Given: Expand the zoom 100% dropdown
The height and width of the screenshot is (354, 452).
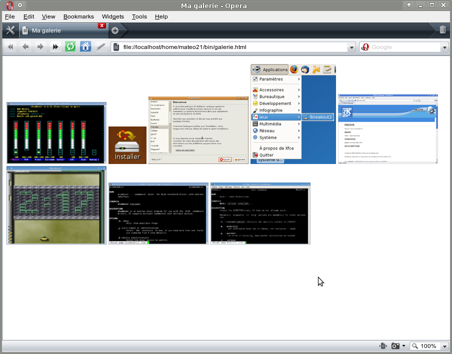Looking at the screenshot, I should pyautogui.click(x=444, y=346).
